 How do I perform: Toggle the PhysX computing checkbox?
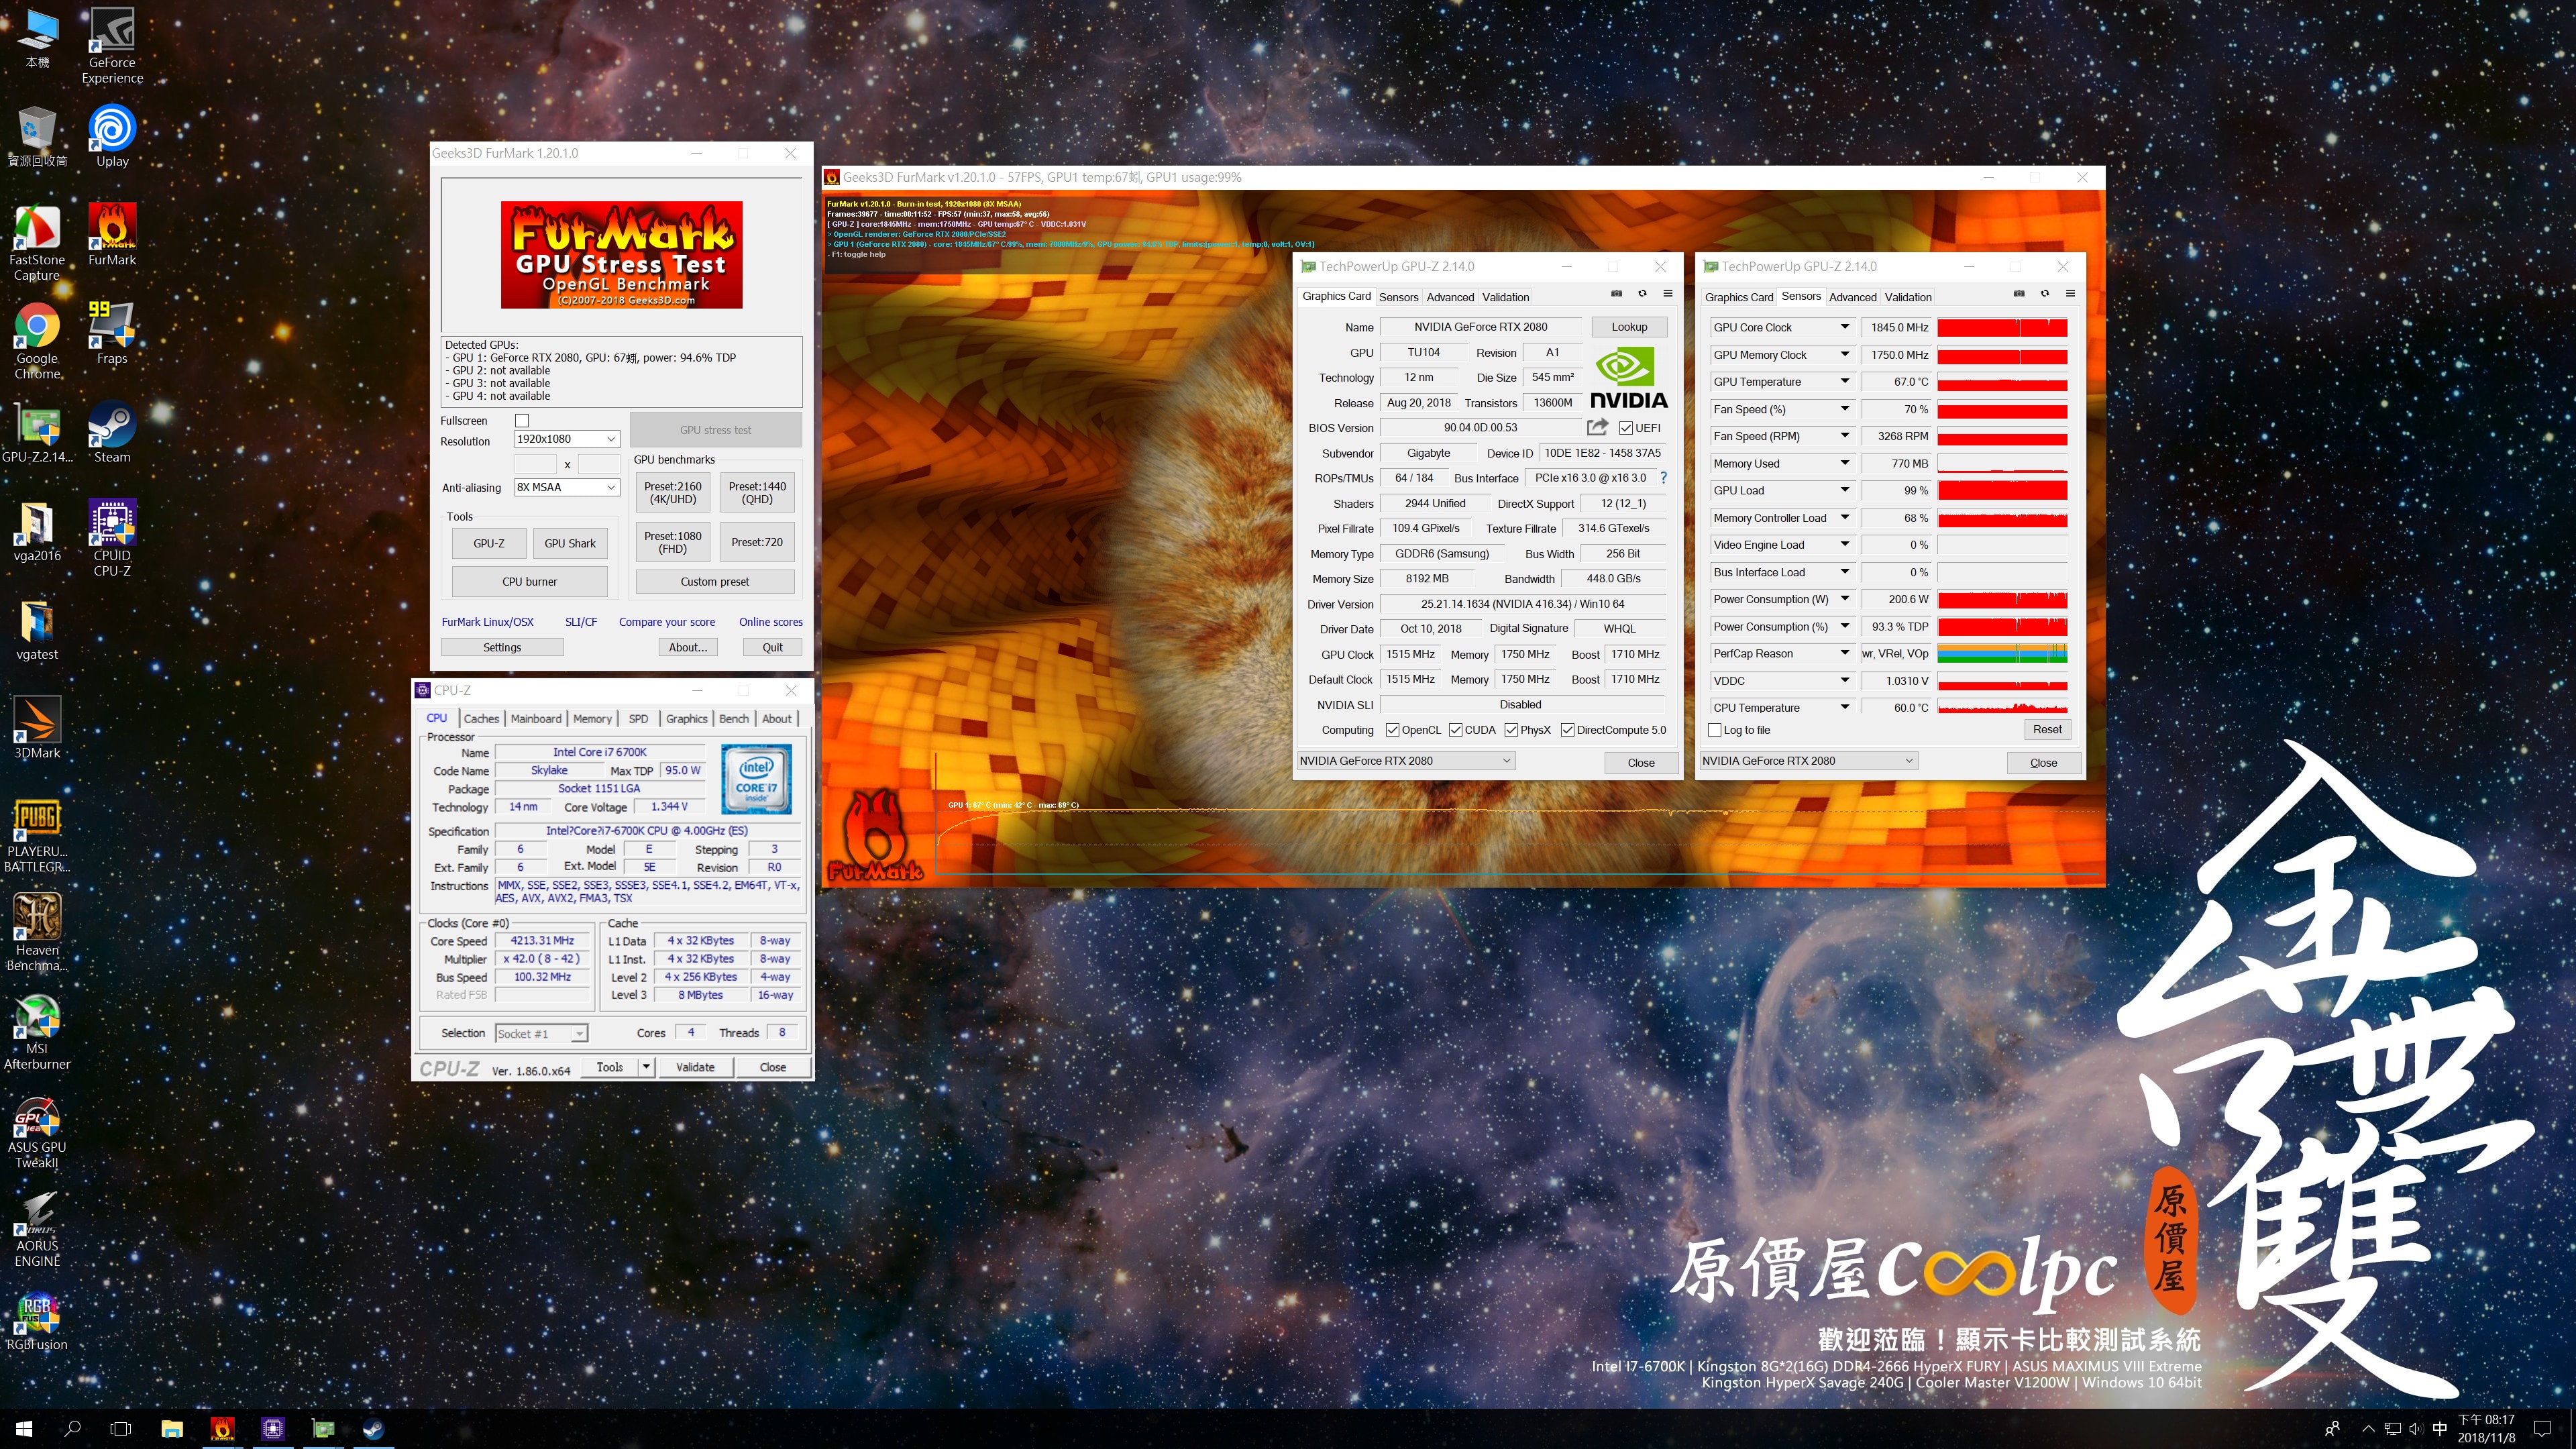pyautogui.click(x=1511, y=730)
